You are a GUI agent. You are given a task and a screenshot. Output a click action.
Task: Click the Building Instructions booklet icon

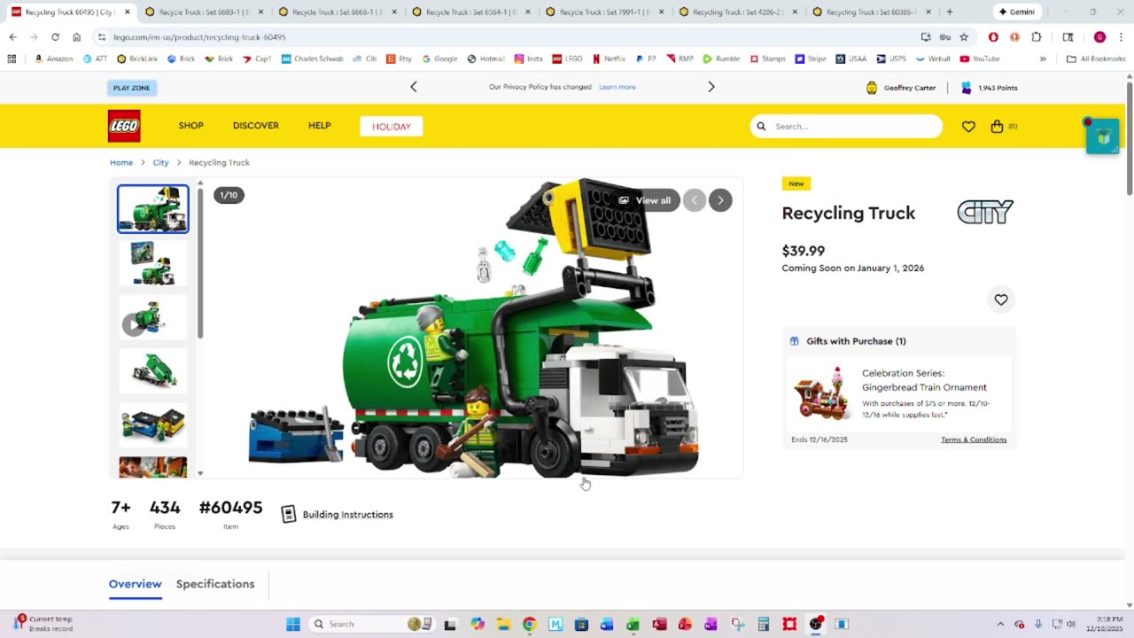click(x=288, y=514)
